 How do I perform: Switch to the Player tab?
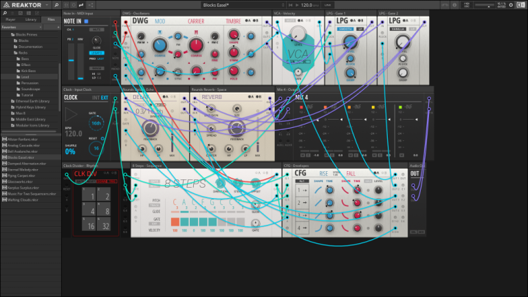(x=10, y=19)
